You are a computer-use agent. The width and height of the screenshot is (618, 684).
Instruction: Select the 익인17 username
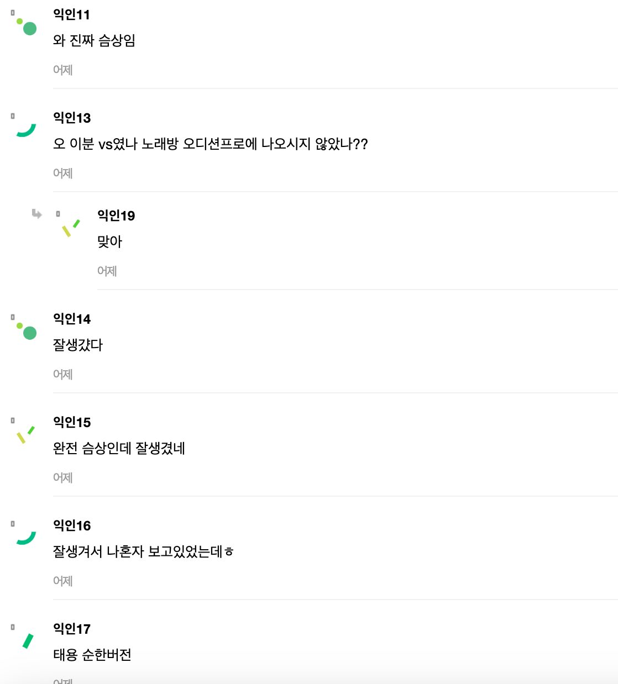pyautogui.click(x=72, y=629)
